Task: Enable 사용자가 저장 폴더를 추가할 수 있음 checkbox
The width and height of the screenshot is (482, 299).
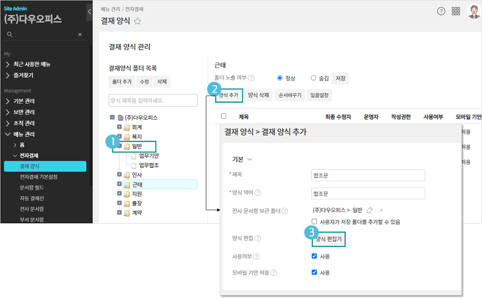Action: point(314,222)
